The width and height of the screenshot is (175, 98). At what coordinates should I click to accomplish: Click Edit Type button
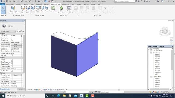coord(21,31)
